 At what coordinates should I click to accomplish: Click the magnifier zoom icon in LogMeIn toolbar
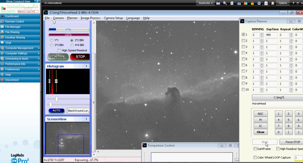click(225, 3)
